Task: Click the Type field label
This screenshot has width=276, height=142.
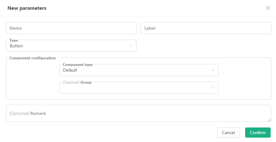Action: [14, 40]
